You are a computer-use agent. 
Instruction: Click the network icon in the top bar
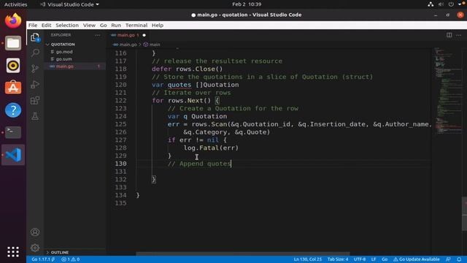click(431, 4)
